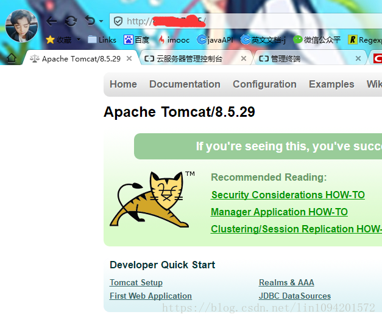
Task: Click the undo restore-page arrow icon
Action: coord(90,21)
